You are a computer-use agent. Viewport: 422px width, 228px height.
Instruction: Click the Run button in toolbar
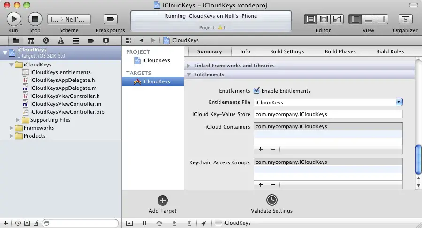tap(14, 19)
